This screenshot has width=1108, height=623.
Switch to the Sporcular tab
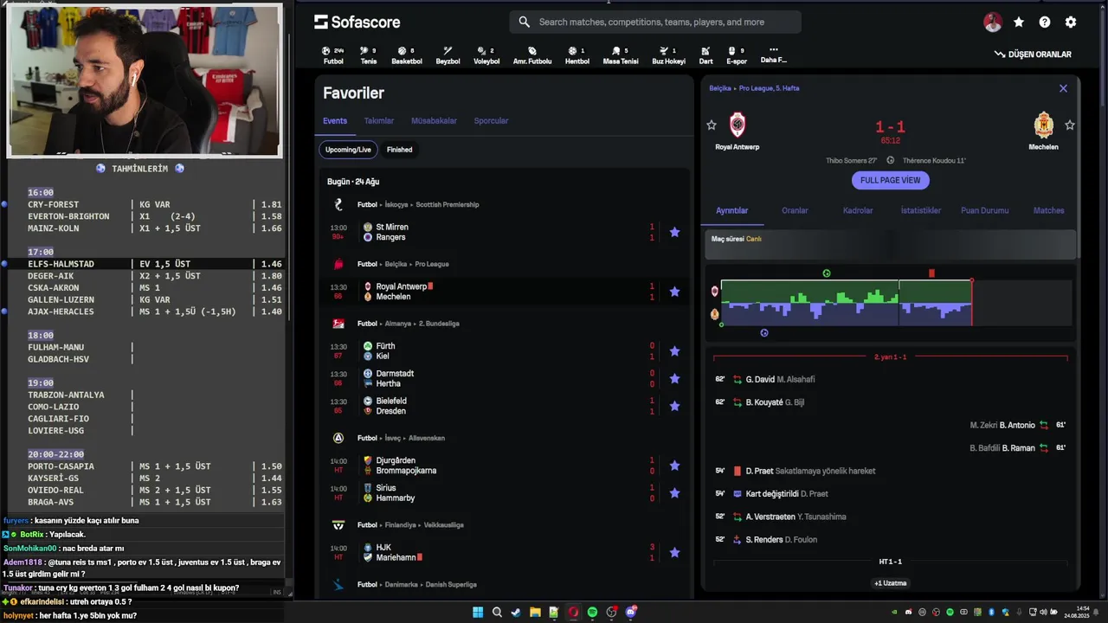tap(491, 121)
